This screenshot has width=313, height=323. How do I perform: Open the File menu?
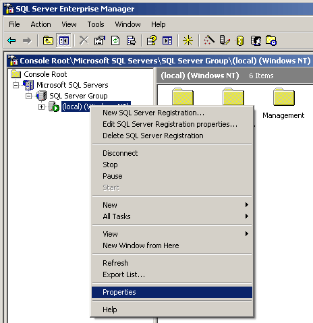[14, 24]
